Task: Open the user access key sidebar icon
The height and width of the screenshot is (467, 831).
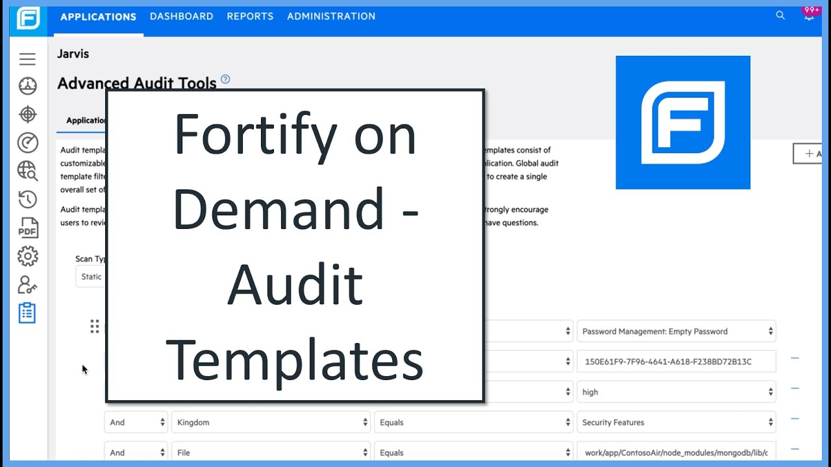Action: click(27, 285)
